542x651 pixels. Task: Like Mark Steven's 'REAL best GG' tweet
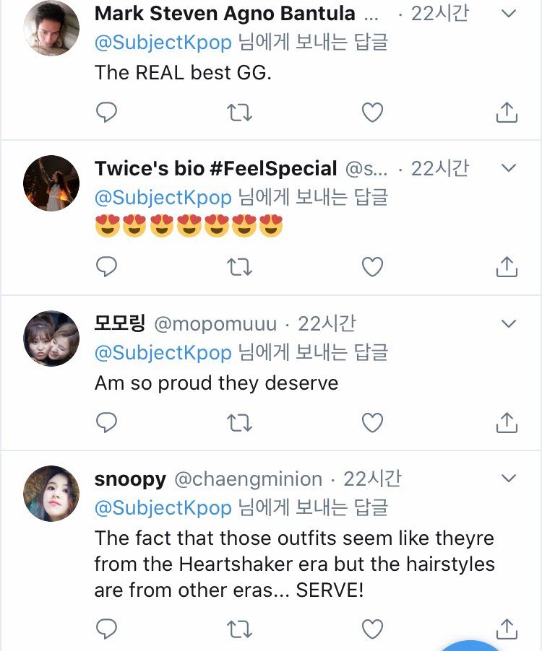click(x=372, y=112)
